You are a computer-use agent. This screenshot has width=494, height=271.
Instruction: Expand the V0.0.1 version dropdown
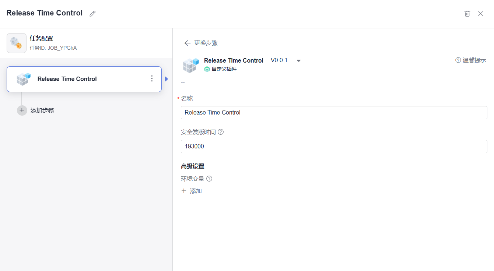coord(299,61)
